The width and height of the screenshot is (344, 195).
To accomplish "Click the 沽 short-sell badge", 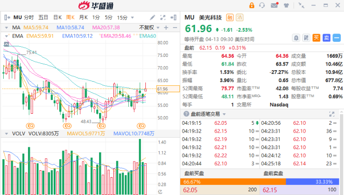I will [x=239, y=17].
